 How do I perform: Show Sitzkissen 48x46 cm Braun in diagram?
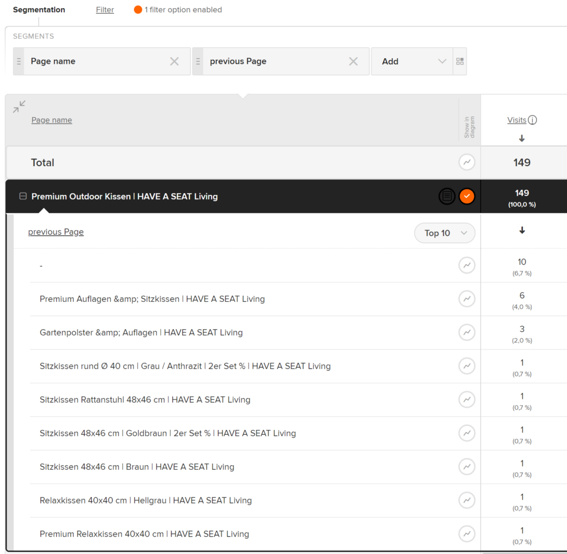467,467
